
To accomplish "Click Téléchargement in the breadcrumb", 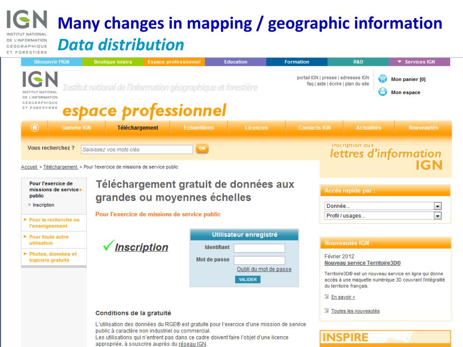I will [60, 167].
